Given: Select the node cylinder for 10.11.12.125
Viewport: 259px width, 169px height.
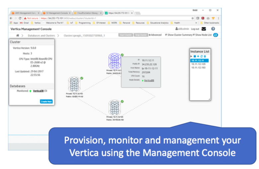Looking at the screenshot, I should [x=115, y=108].
